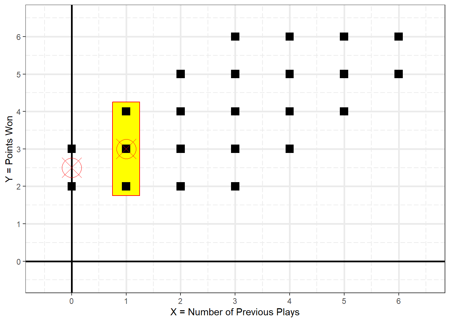
Task: Click the y-axis tick label 0
Action: coord(19,262)
